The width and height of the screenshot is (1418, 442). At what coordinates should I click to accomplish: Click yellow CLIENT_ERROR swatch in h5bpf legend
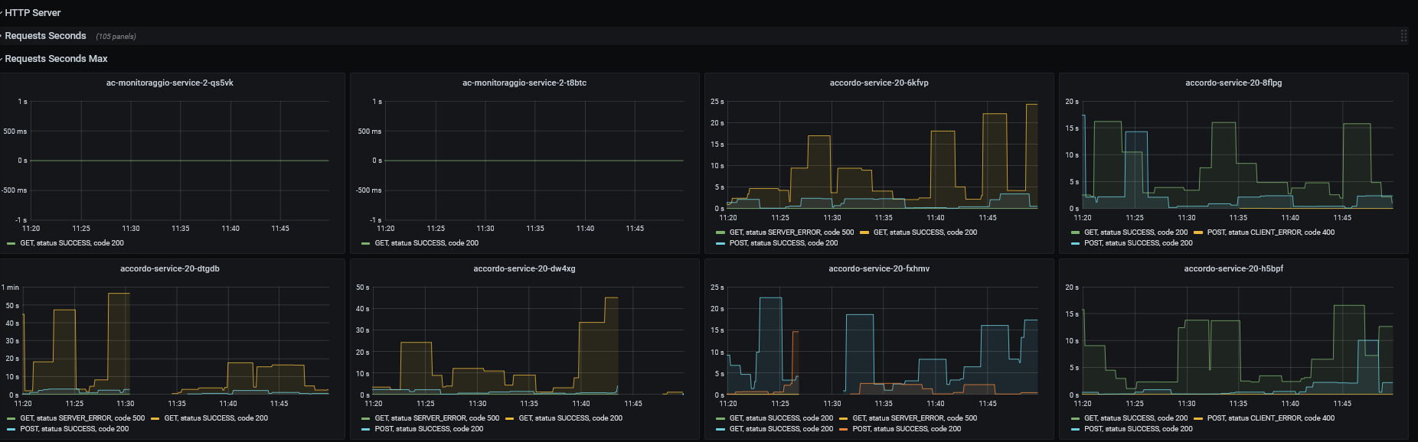(1198, 418)
